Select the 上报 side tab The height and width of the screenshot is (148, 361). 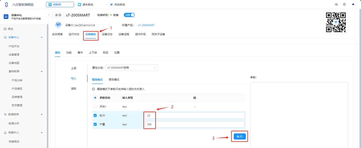(x=73, y=68)
